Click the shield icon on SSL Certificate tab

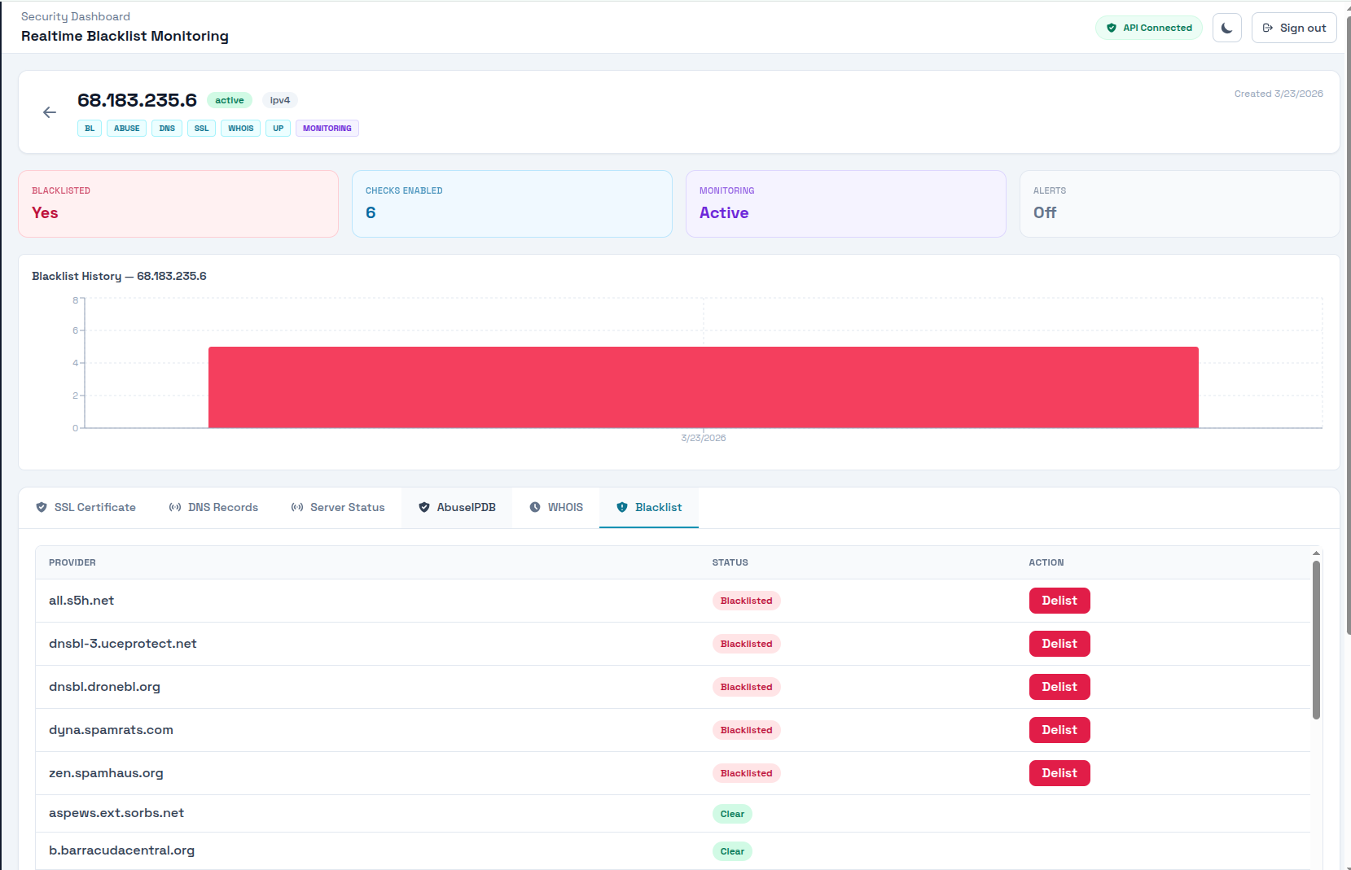coord(42,507)
